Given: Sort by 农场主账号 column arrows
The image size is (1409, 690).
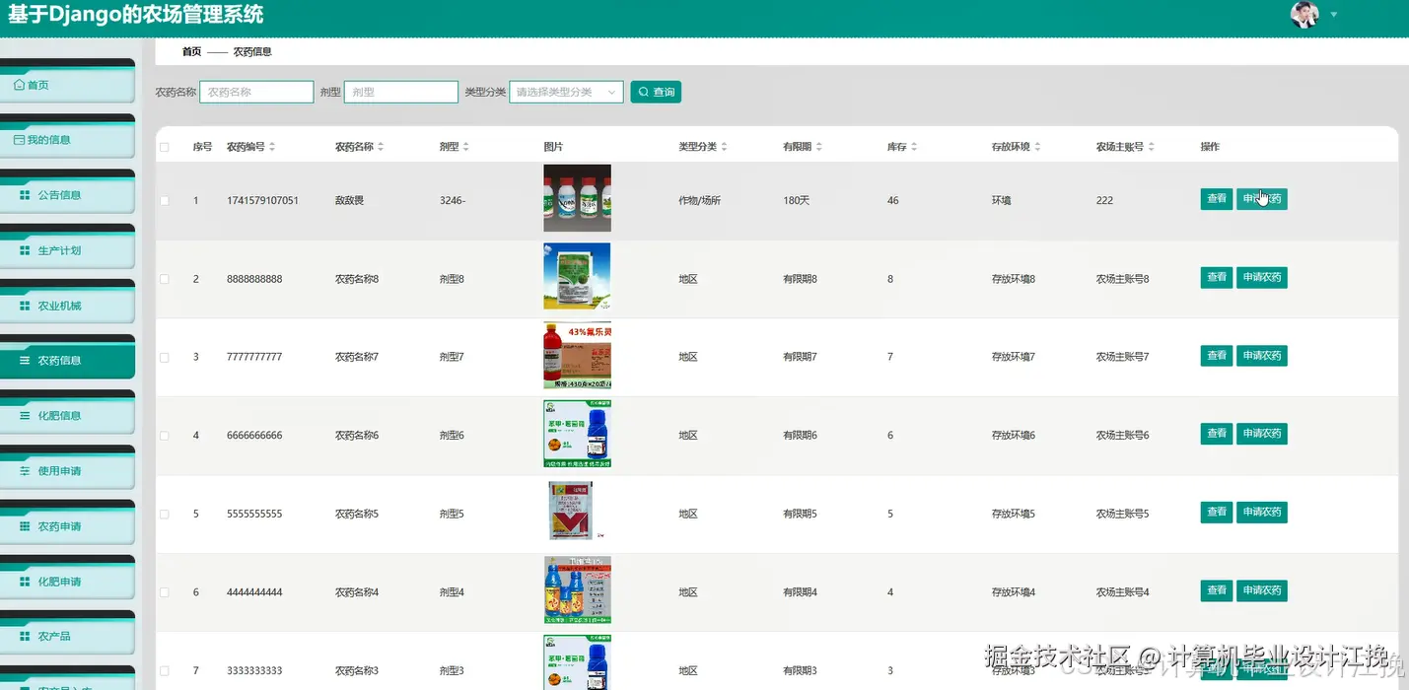Looking at the screenshot, I should (x=1152, y=147).
